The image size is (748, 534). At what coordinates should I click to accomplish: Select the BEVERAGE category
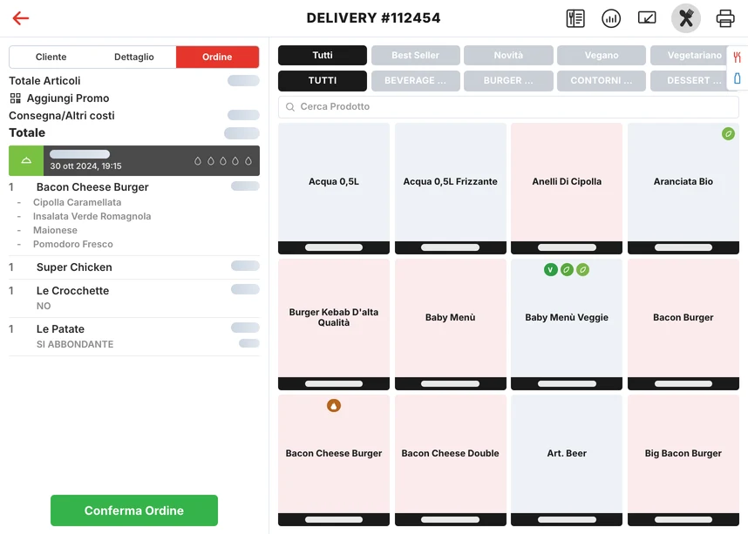pyautogui.click(x=416, y=80)
